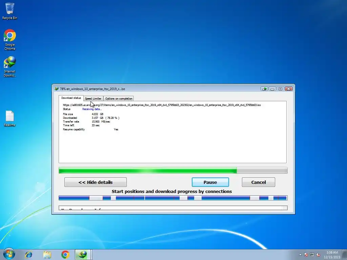
Task: Close the IDM download dialog
Action: 289,89
